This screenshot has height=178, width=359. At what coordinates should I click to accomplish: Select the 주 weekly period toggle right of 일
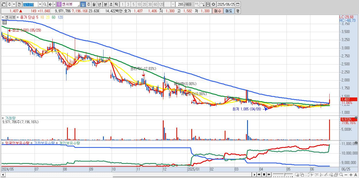coord(88,4)
